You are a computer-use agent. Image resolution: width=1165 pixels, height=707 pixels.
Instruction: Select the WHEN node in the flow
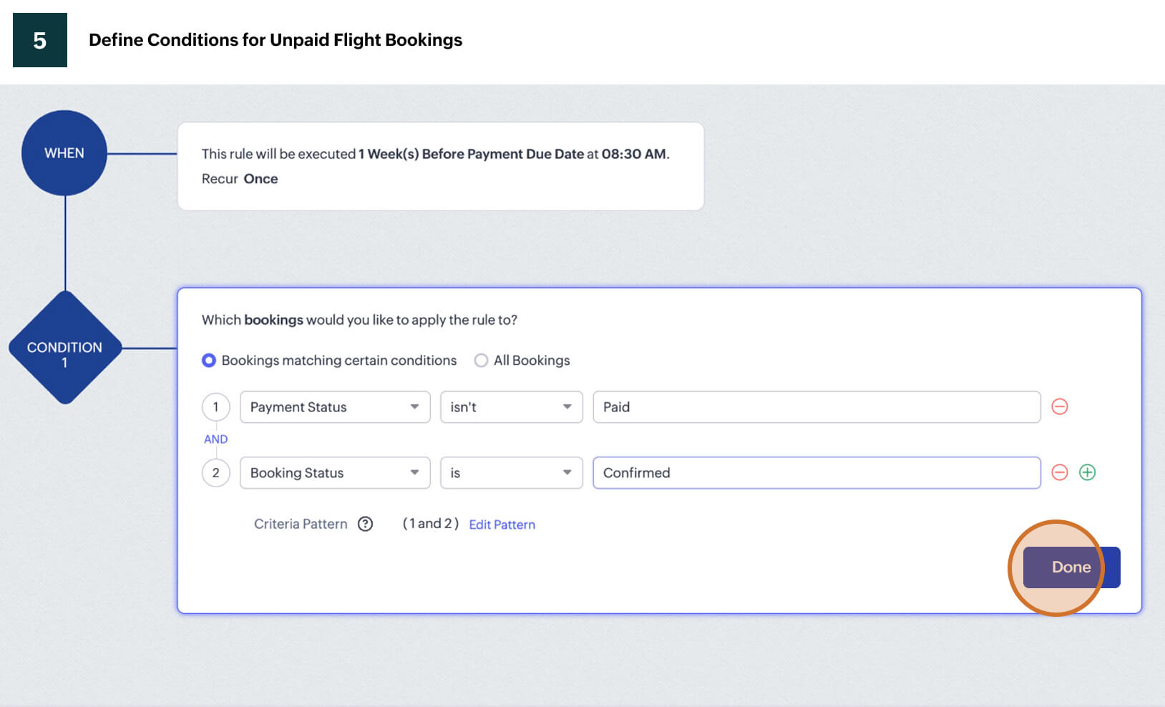pos(64,152)
